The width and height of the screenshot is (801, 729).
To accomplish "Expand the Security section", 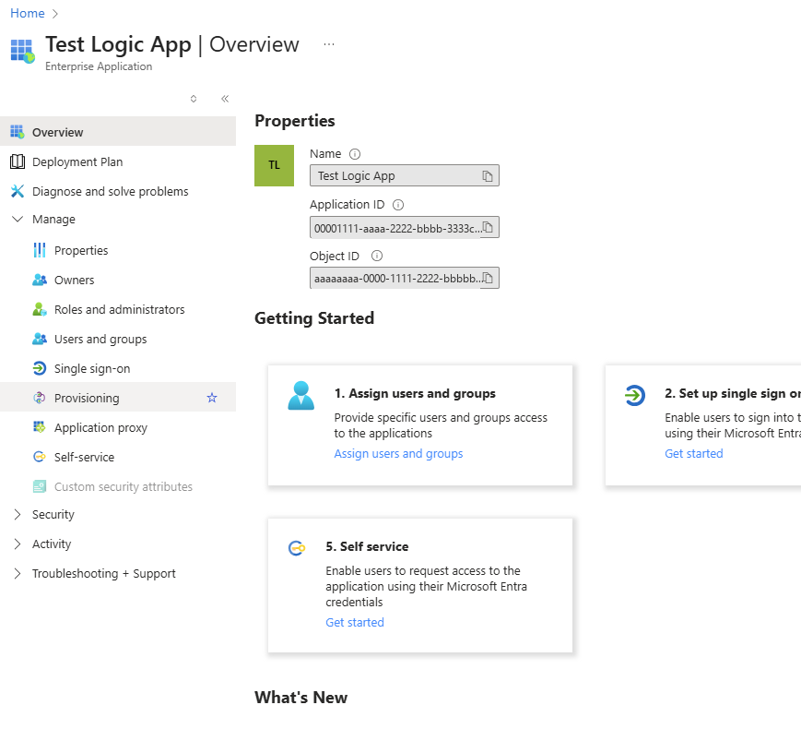I will [18, 515].
